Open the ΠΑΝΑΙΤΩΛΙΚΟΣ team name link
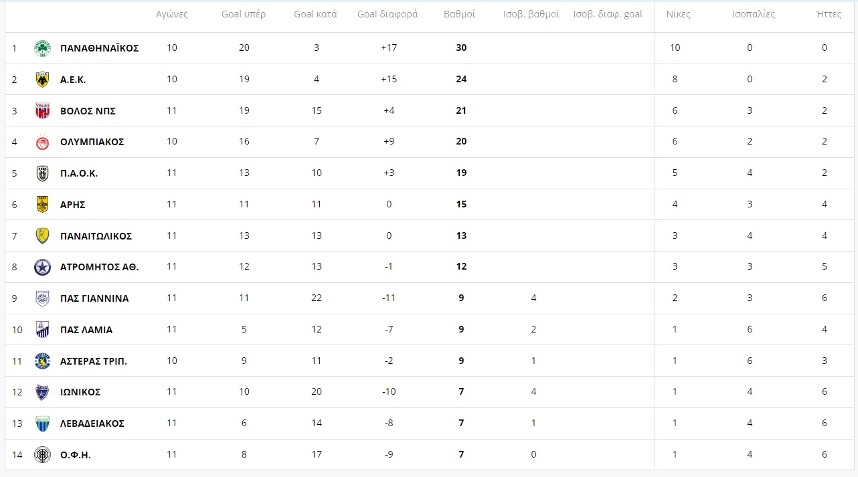858x477 pixels. (x=96, y=236)
